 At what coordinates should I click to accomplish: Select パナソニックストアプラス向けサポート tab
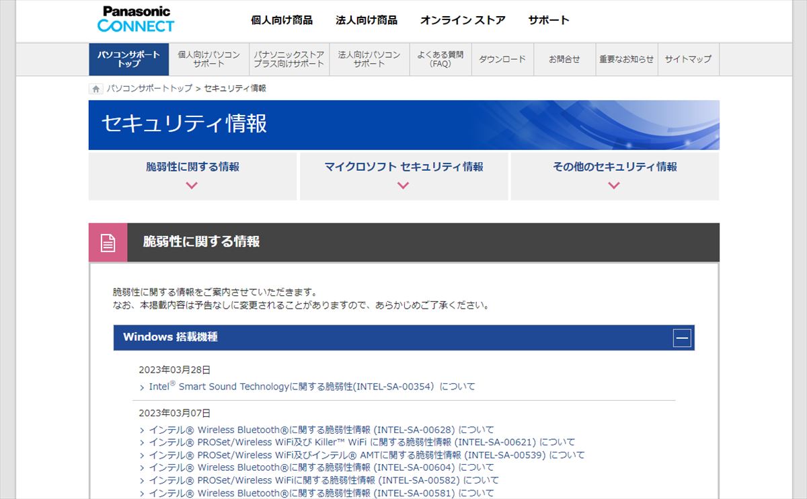289,59
